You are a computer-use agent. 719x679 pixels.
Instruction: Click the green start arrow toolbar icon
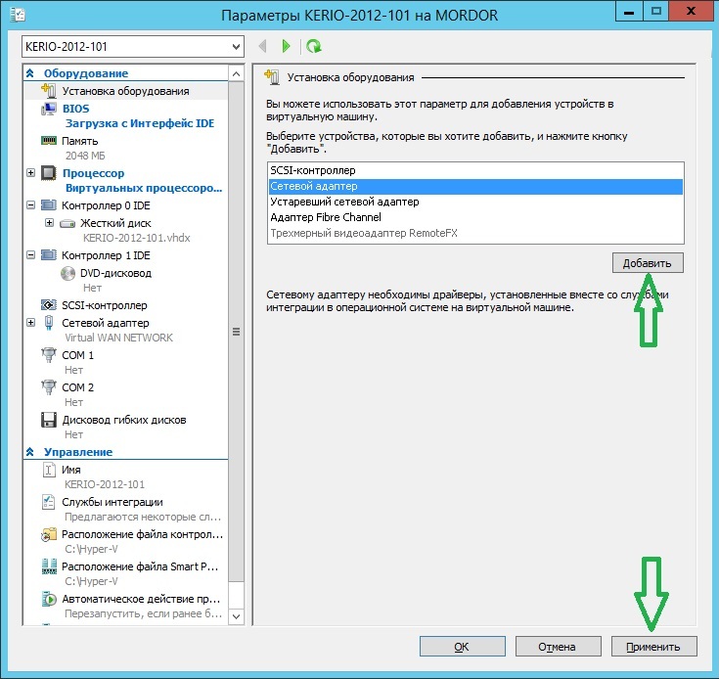pos(286,46)
